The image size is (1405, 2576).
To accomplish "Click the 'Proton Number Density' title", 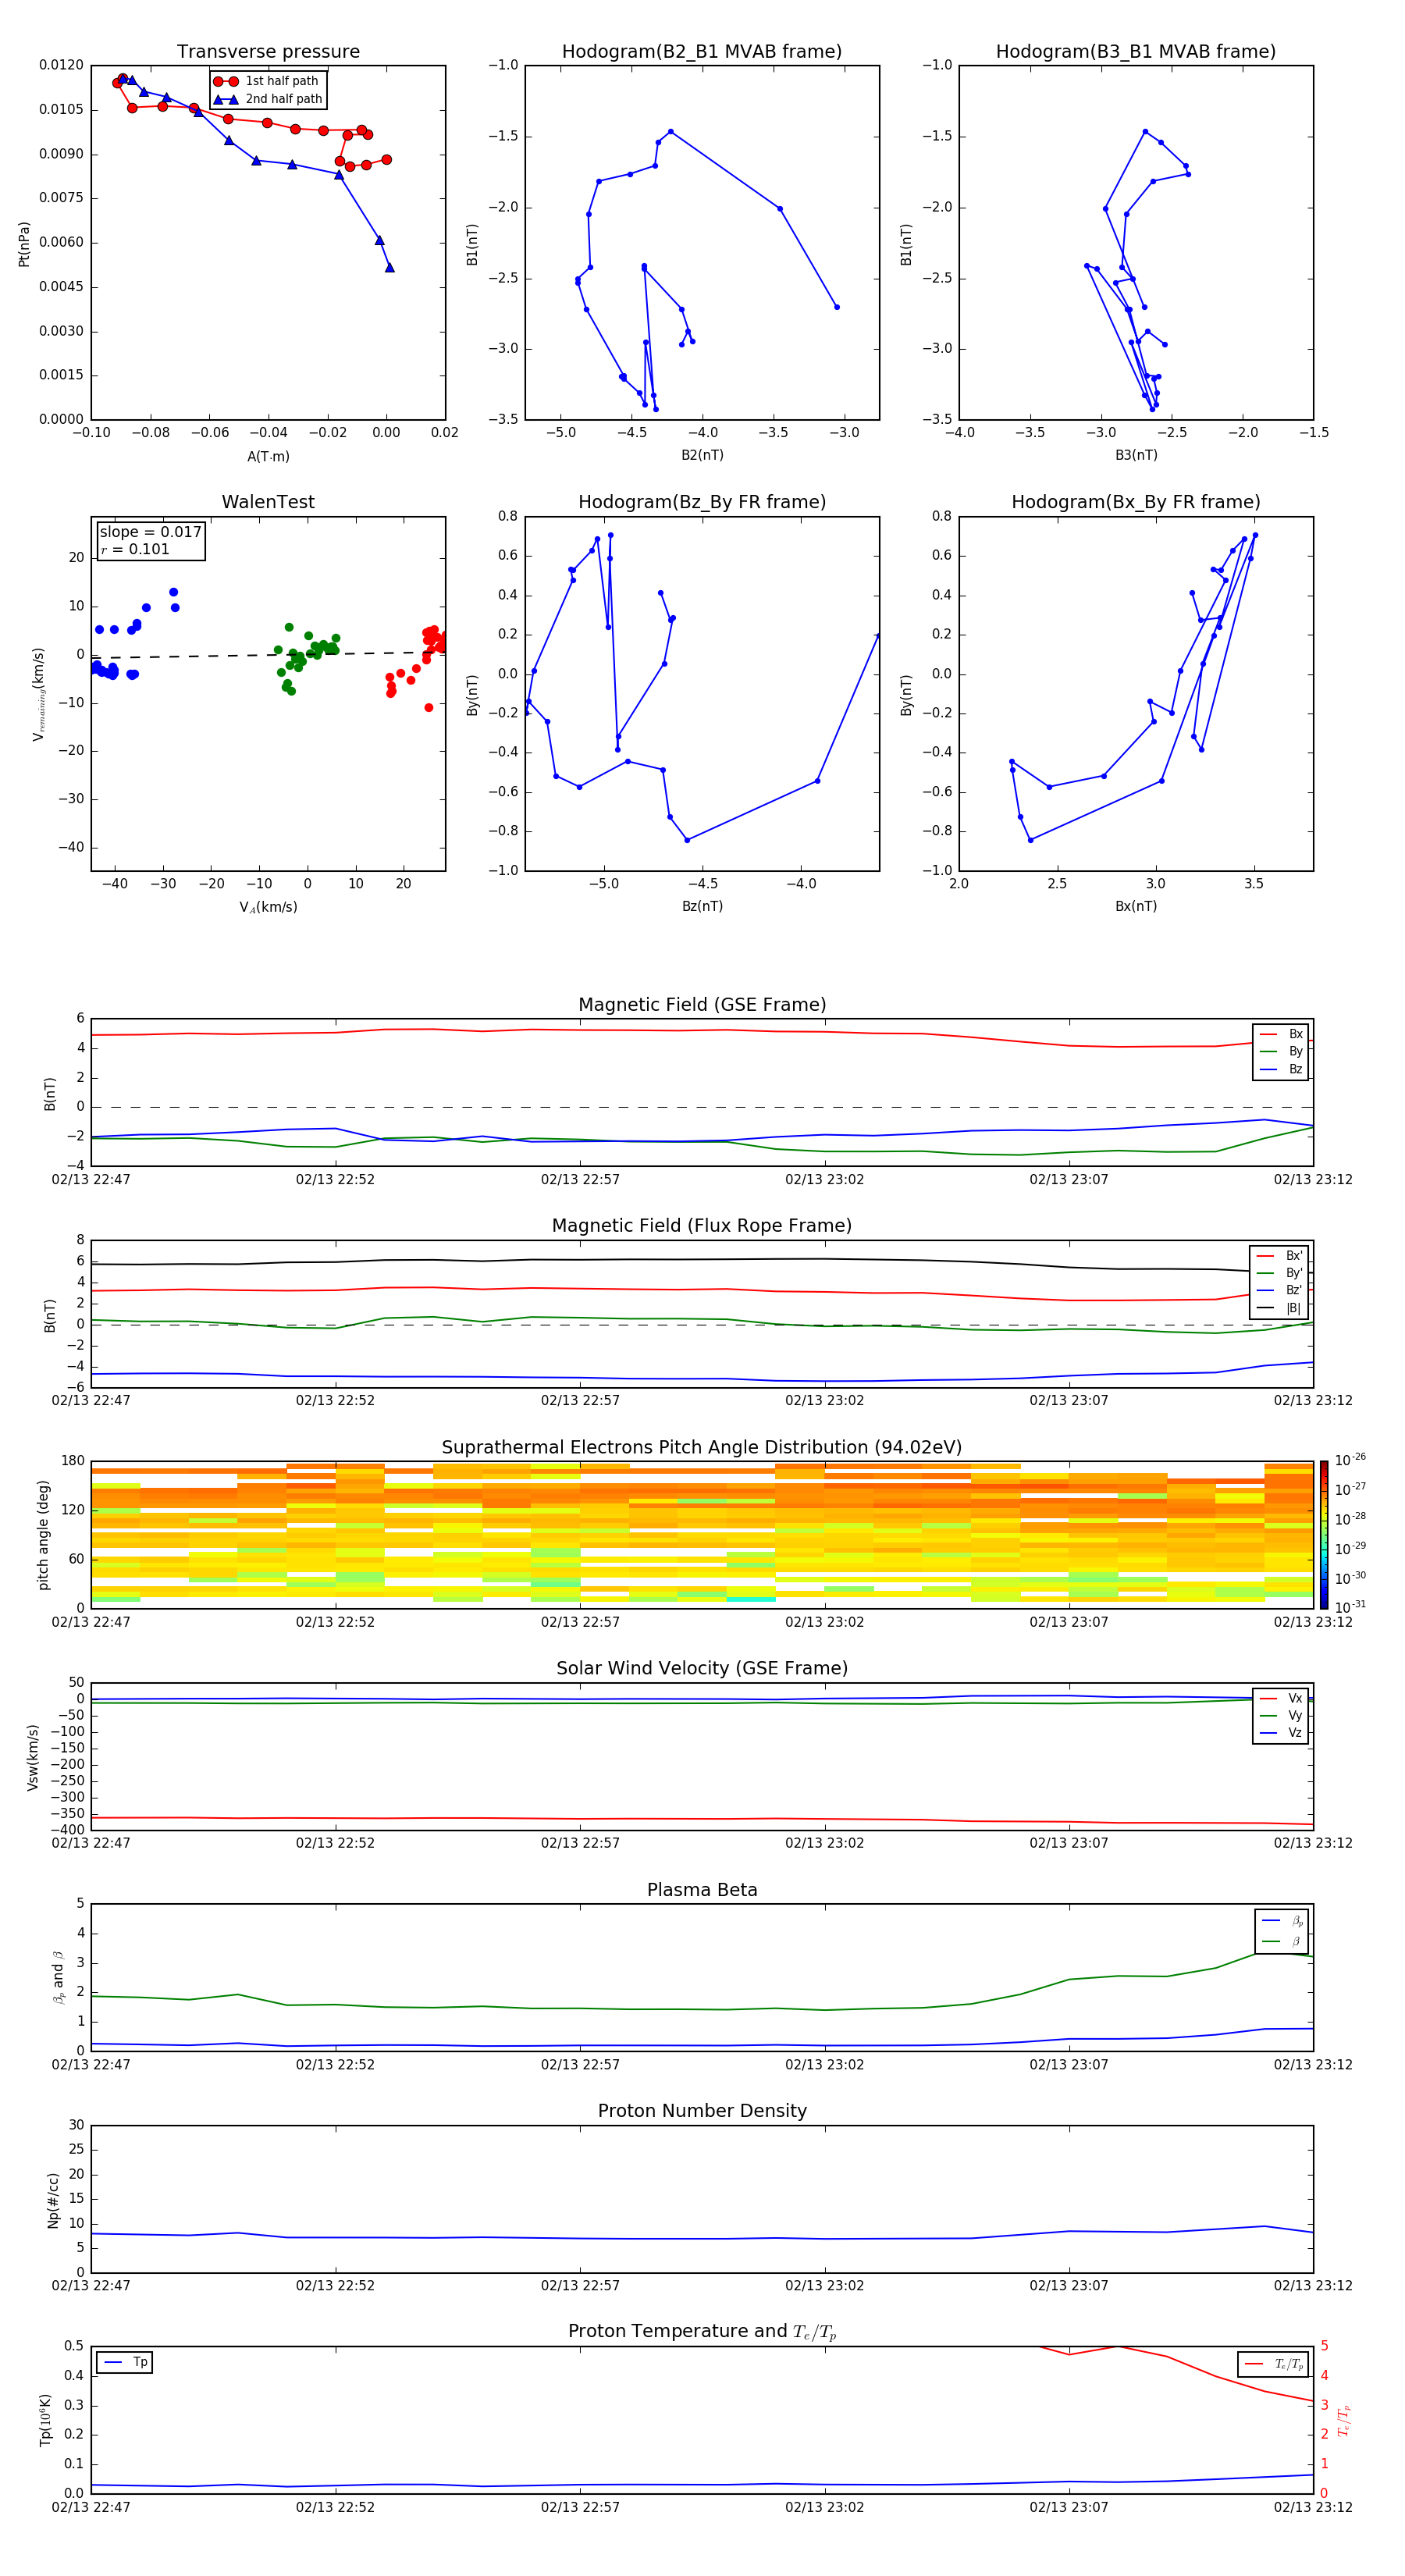I will tap(702, 2111).
